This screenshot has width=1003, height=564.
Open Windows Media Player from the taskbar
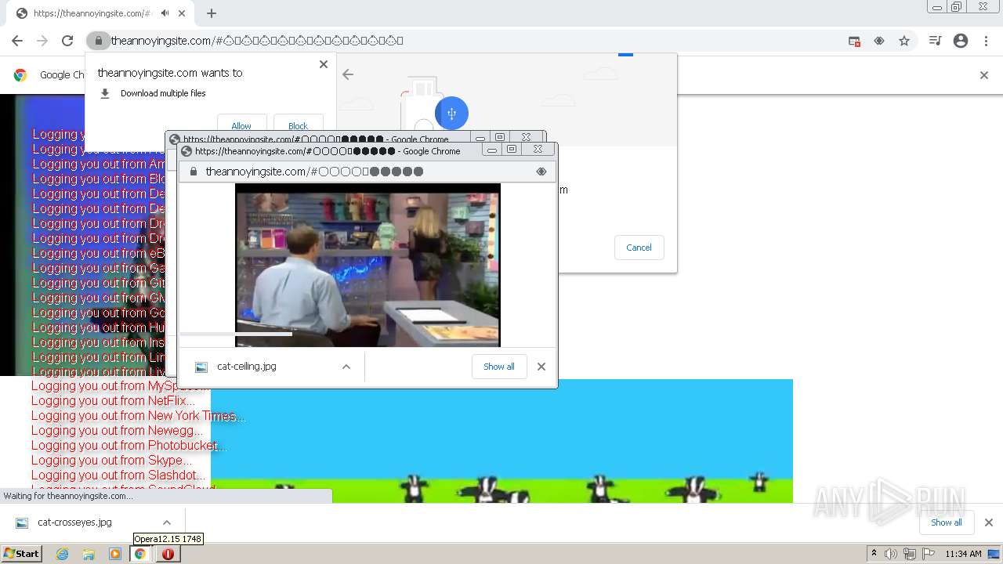click(115, 554)
